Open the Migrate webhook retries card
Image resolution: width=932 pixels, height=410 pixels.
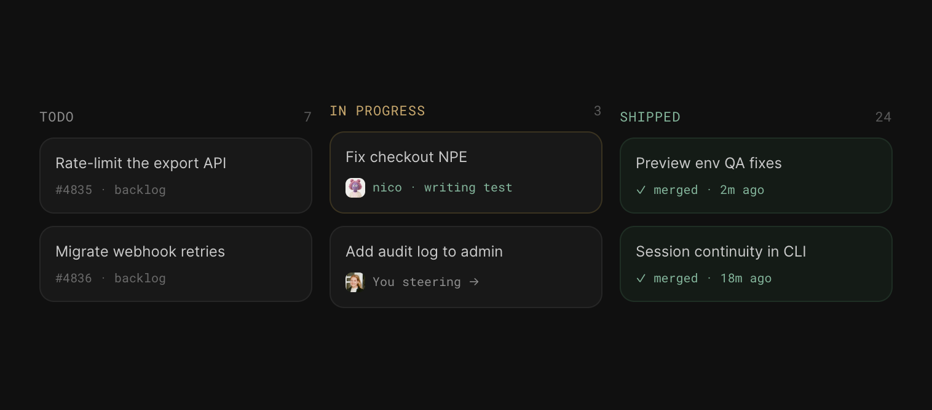point(176,264)
